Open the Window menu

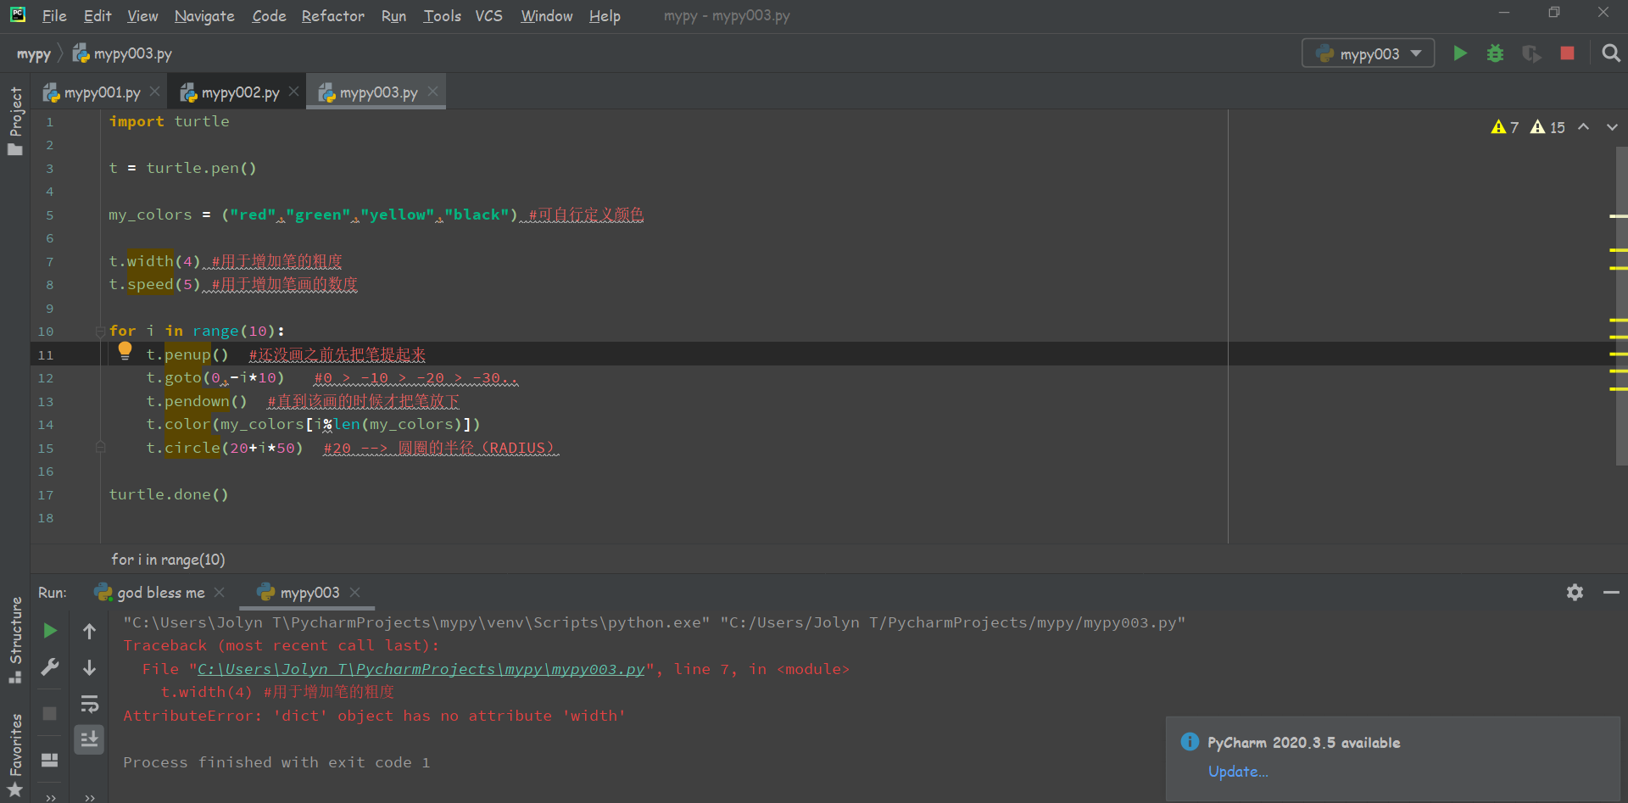click(x=546, y=16)
